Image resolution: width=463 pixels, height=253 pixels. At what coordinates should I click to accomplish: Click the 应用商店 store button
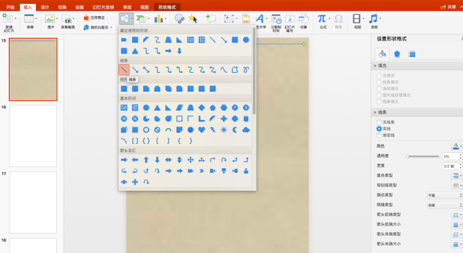point(94,18)
